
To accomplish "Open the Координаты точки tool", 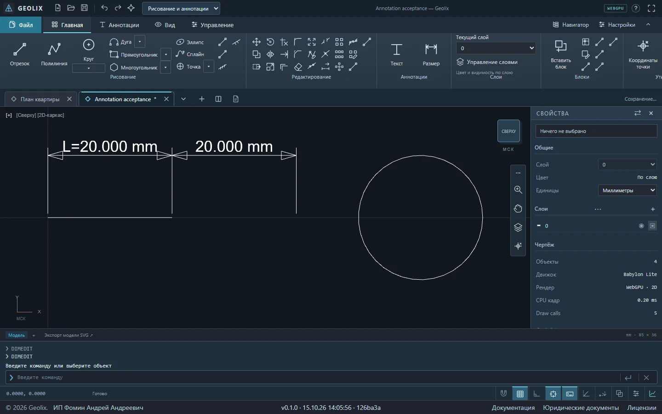I will pyautogui.click(x=643, y=54).
